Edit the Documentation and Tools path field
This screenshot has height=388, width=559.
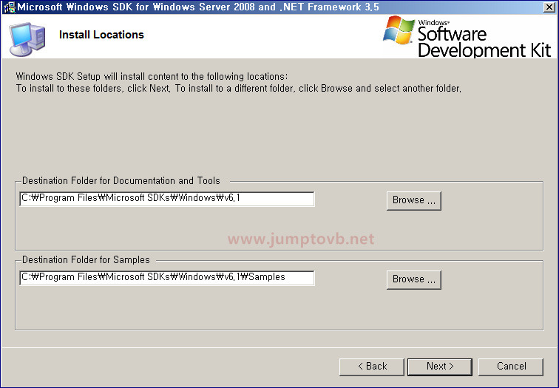point(167,199)
